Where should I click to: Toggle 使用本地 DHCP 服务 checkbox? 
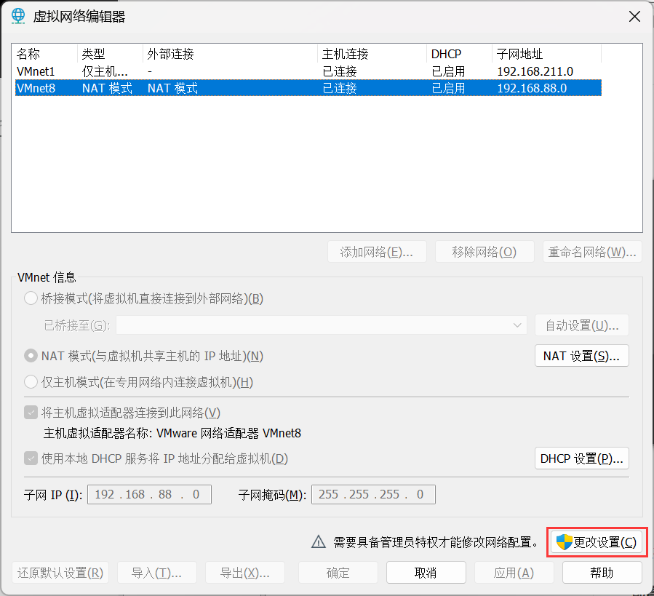(31, 458)
